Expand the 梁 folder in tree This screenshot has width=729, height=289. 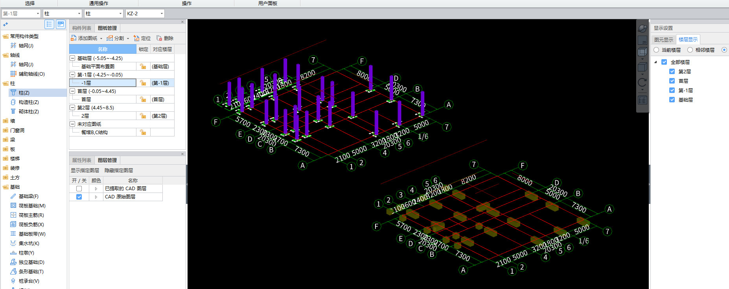(5, 140)
